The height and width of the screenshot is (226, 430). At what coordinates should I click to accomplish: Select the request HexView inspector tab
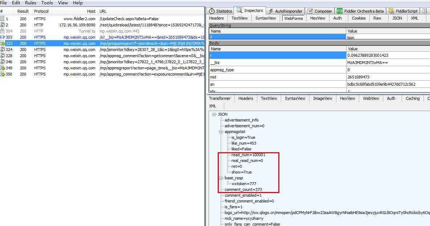click(318, 18)
